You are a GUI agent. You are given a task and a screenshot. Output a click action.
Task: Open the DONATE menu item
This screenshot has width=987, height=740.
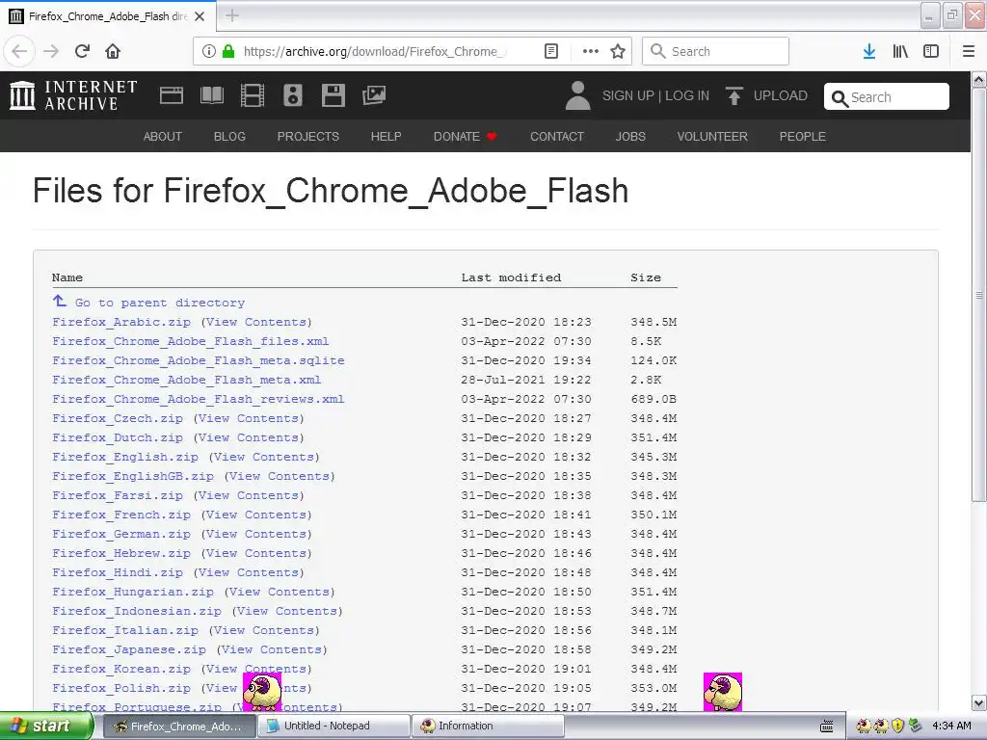click(465, 136)
